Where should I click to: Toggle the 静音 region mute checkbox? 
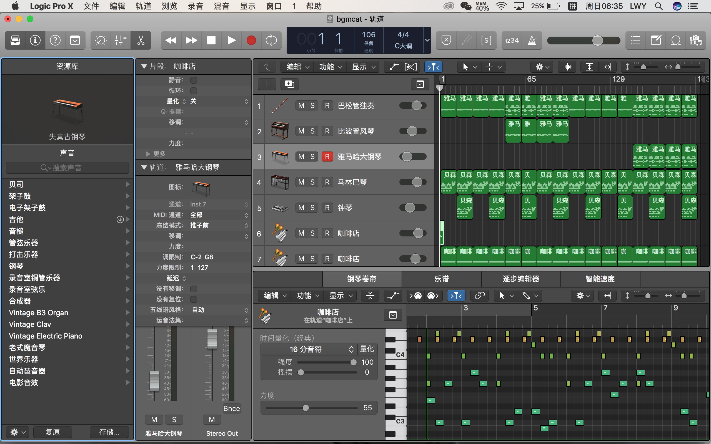coord(193,80)
